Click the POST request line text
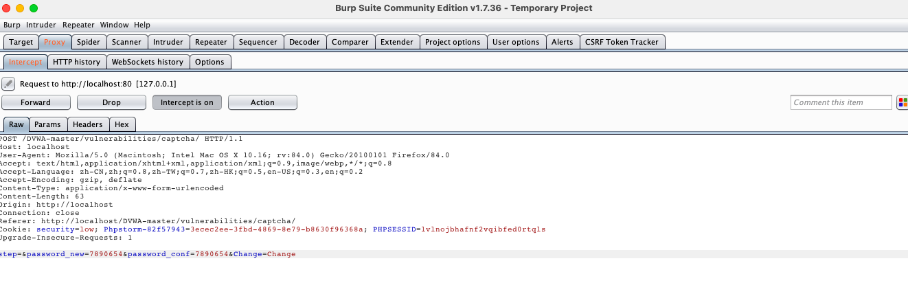 122,139
